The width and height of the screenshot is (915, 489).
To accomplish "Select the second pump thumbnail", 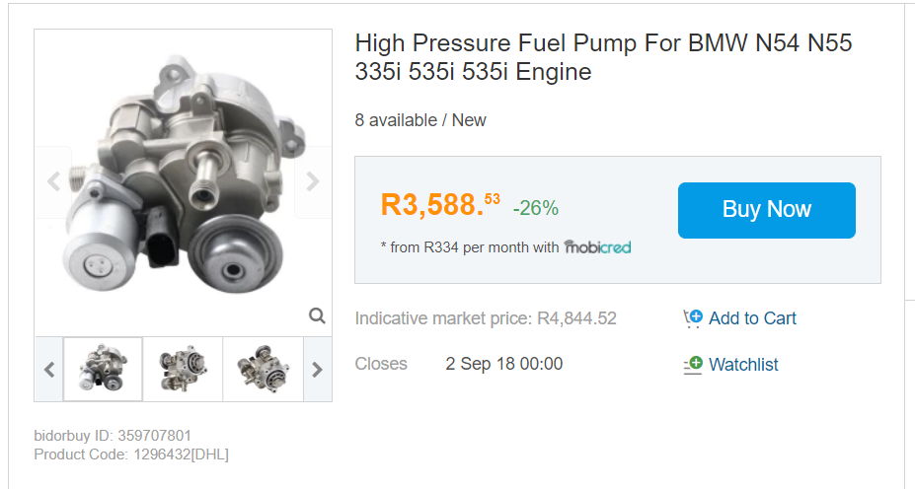I will [x=183, y=369].
